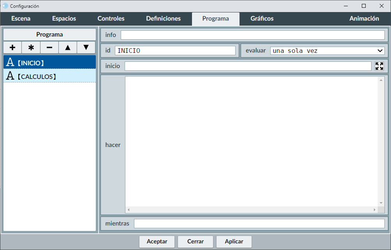Click the plus icon to add algorithm

click(x=12, y=47)
